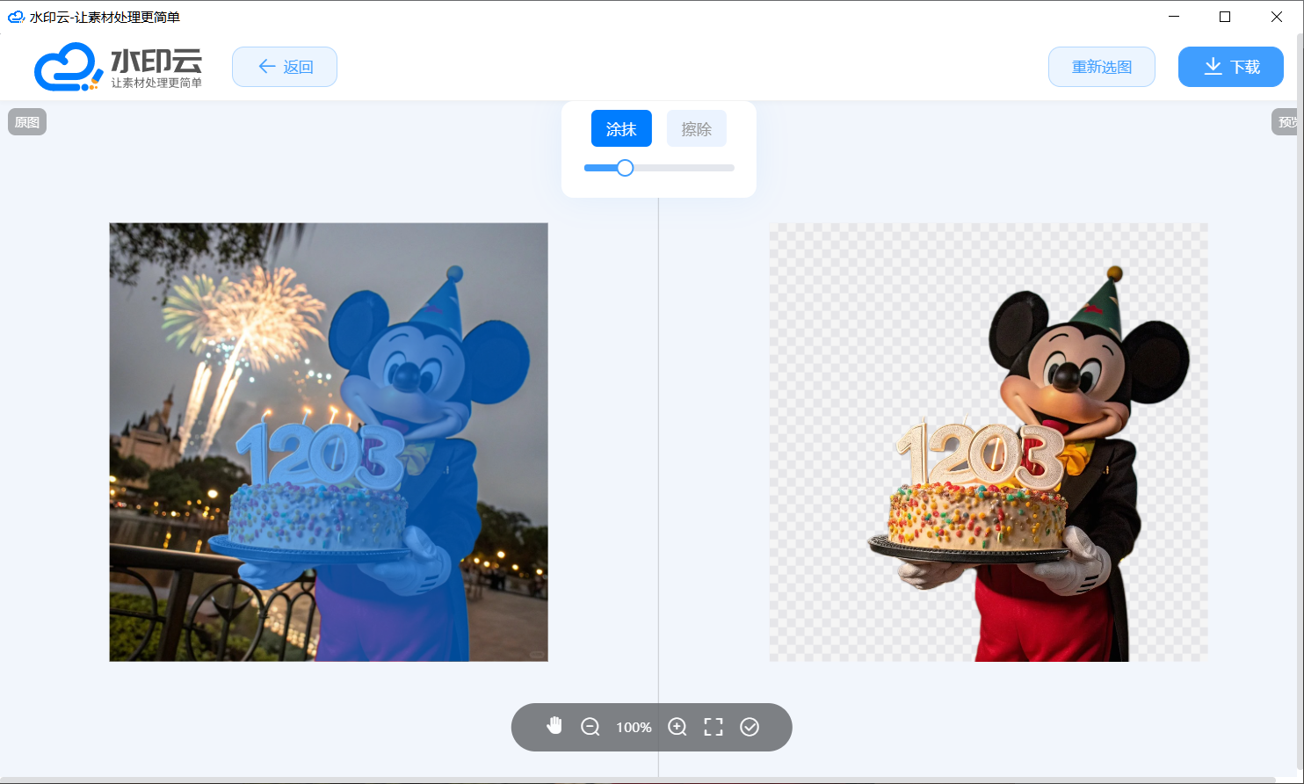Toggle fit-to-screen view icon

click(x=714, y=727)
